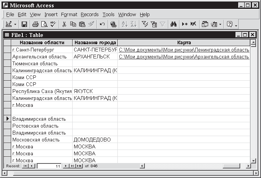Open the Архангельская область map hyperlink
261x178 pixels.
tap(184, 57)
